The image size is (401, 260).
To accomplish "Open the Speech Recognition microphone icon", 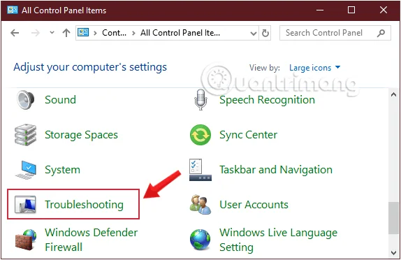I will pos(200,99).
